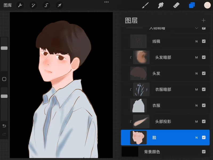Redo the action with sidebar arrow
Viewport: 213px width, 160px height.
coord(4,134)
